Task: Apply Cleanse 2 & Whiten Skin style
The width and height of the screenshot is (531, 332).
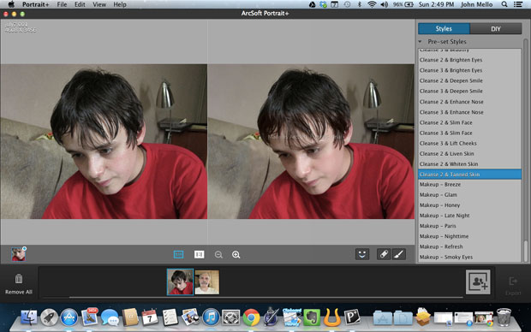Action: 469,163
